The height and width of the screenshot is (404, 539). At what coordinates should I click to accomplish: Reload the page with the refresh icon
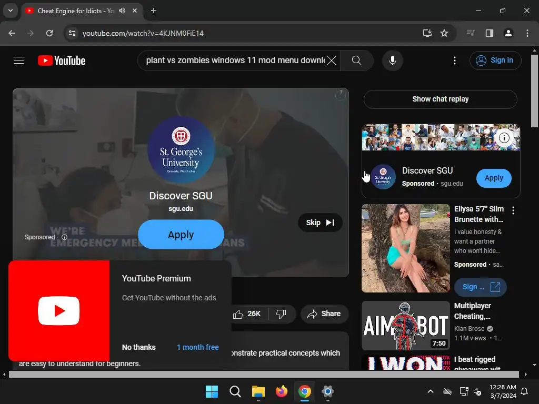point(49,33)
